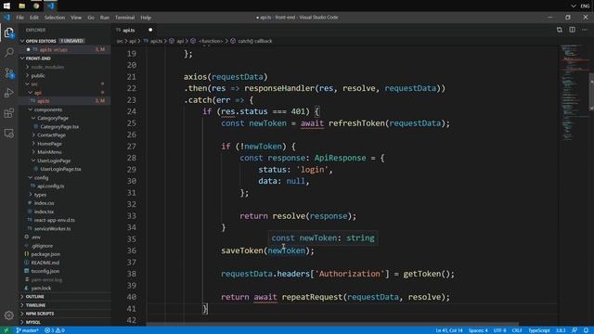Click the master branch in status bar
The width and height of the screenshot is (594, 334).
[x=27, y=330]
